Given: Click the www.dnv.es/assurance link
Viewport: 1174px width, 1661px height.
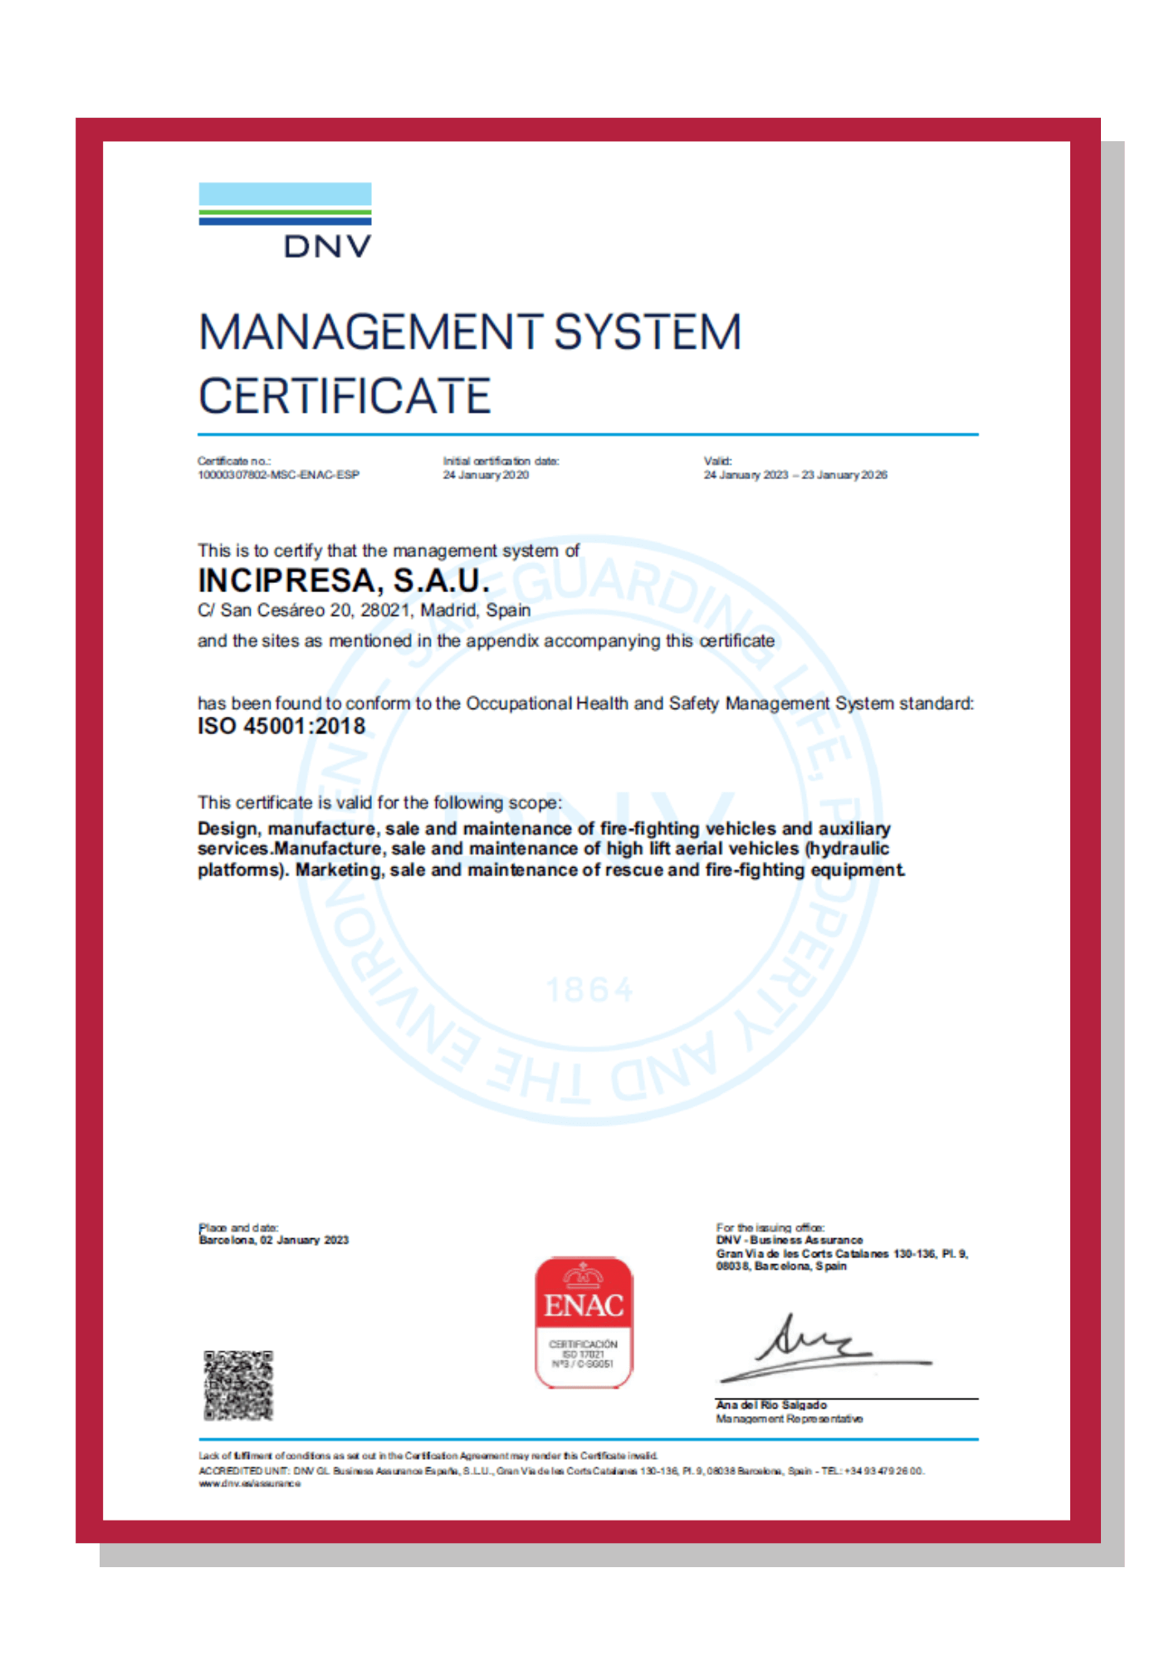Looking at the screenshot, I should pyautogui.click(x=249, y=1483).
